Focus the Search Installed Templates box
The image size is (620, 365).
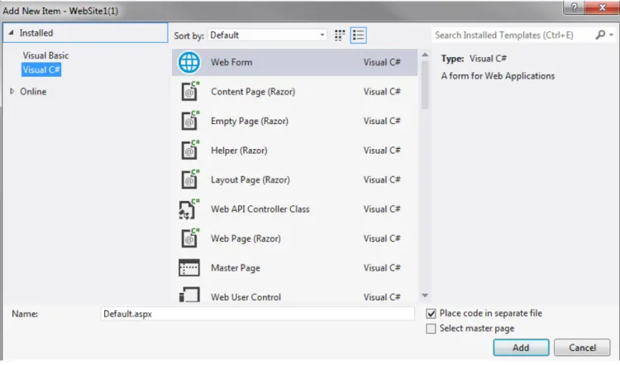tap(513, 35)
